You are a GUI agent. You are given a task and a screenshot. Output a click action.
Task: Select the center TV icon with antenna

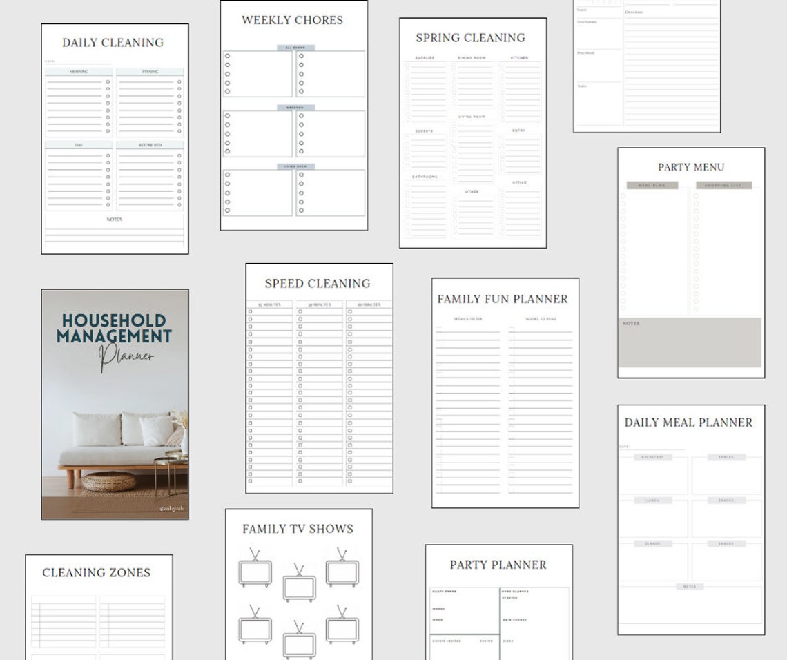click(300, 588)
